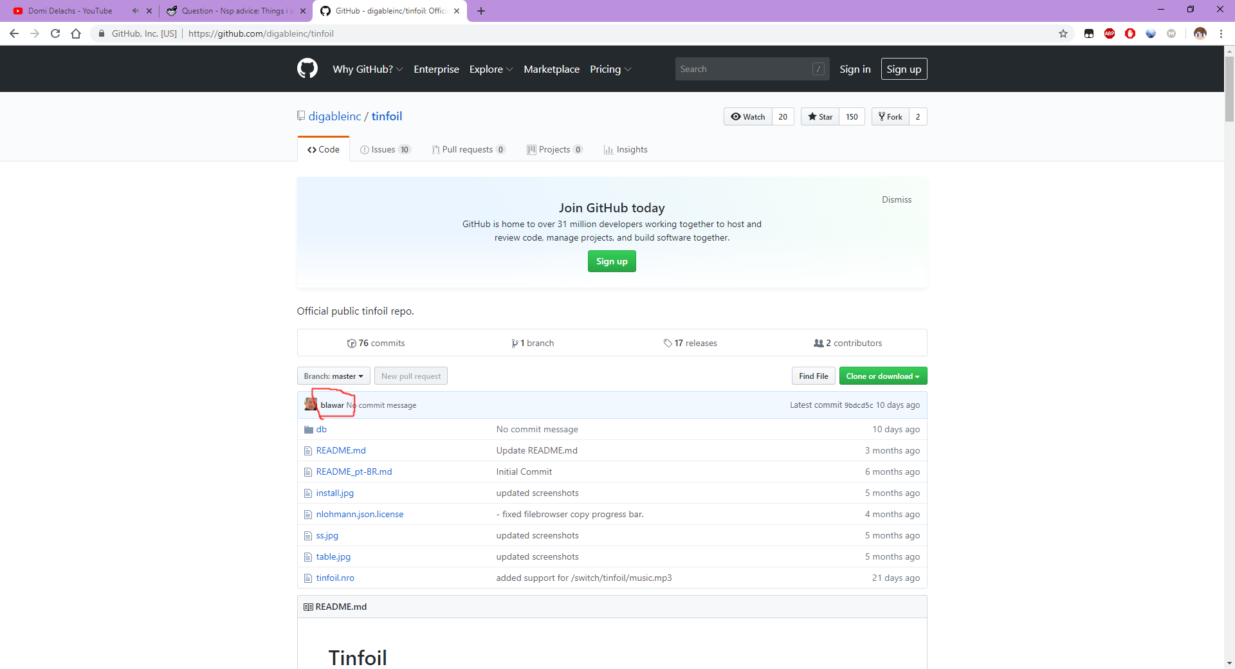Switch to the Issues tab
The image size is (1235, 669).
385,149
